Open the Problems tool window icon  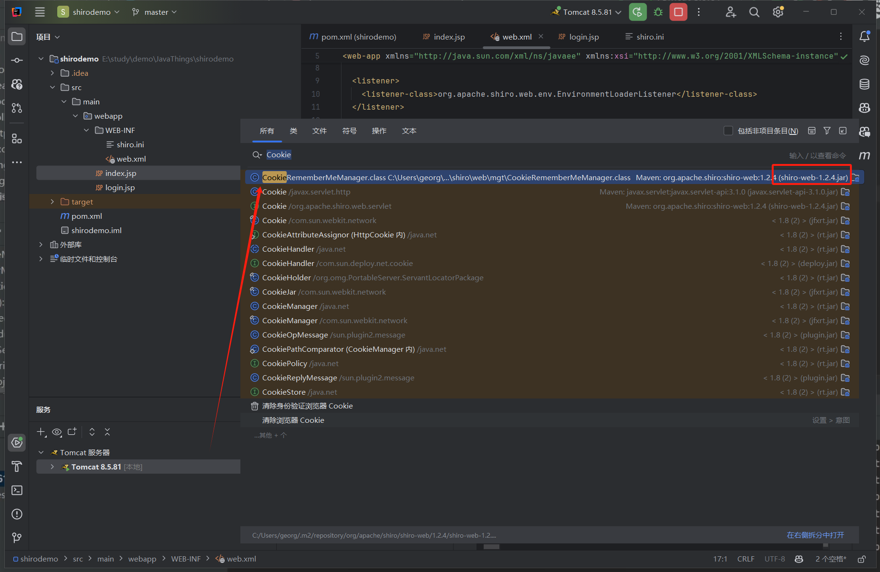pyautogui.click(x=17, y=514)
